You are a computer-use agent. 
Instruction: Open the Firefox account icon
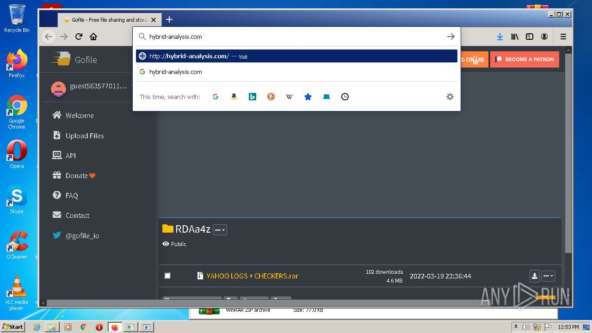(544, 37)
